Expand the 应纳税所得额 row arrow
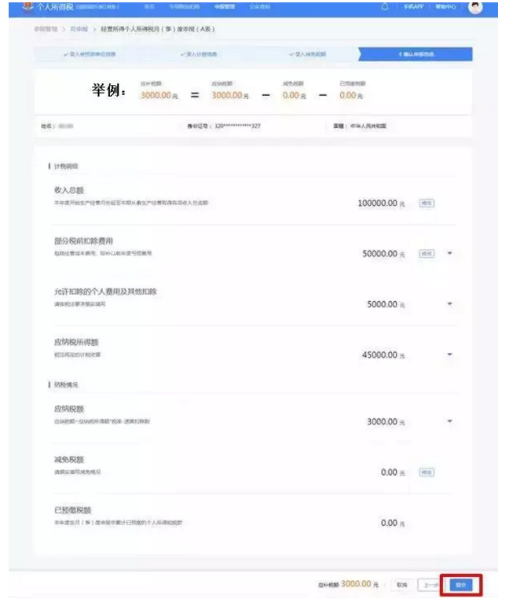Image resolution: width=524 pixels, height=599 pixels. tap(449, 355)
